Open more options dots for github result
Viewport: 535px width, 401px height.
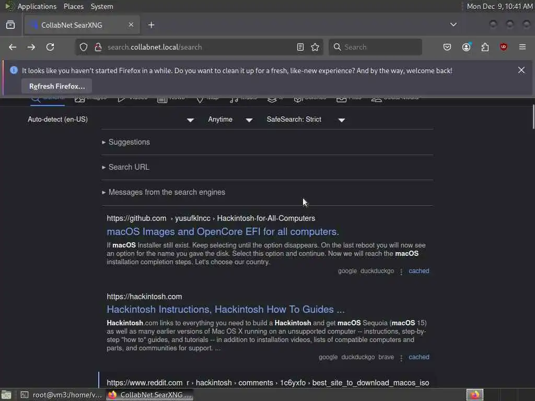(401, 272)
